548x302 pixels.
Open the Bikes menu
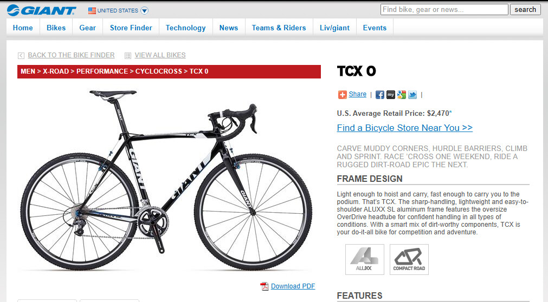coord(56,28)
